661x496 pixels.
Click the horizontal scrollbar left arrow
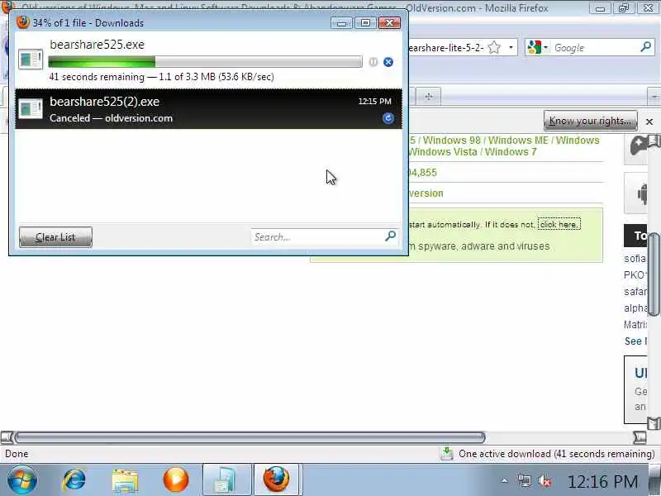(x=7, y=437)
